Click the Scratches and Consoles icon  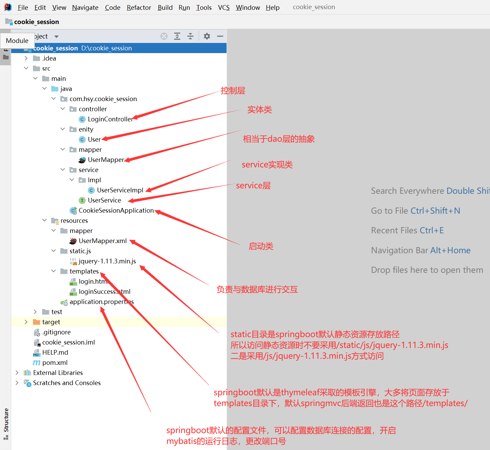coord(27,383)
